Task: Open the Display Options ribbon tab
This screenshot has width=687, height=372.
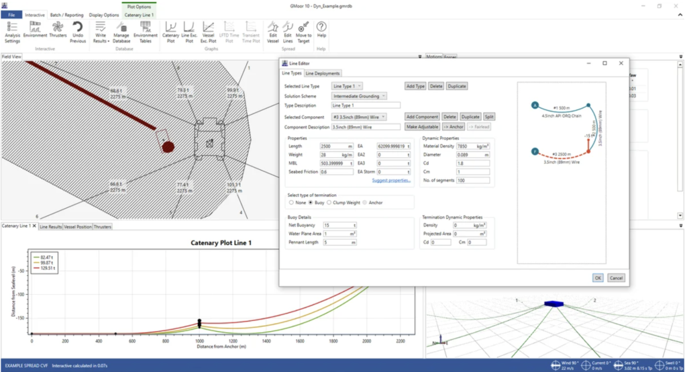Action: [103, 15]
